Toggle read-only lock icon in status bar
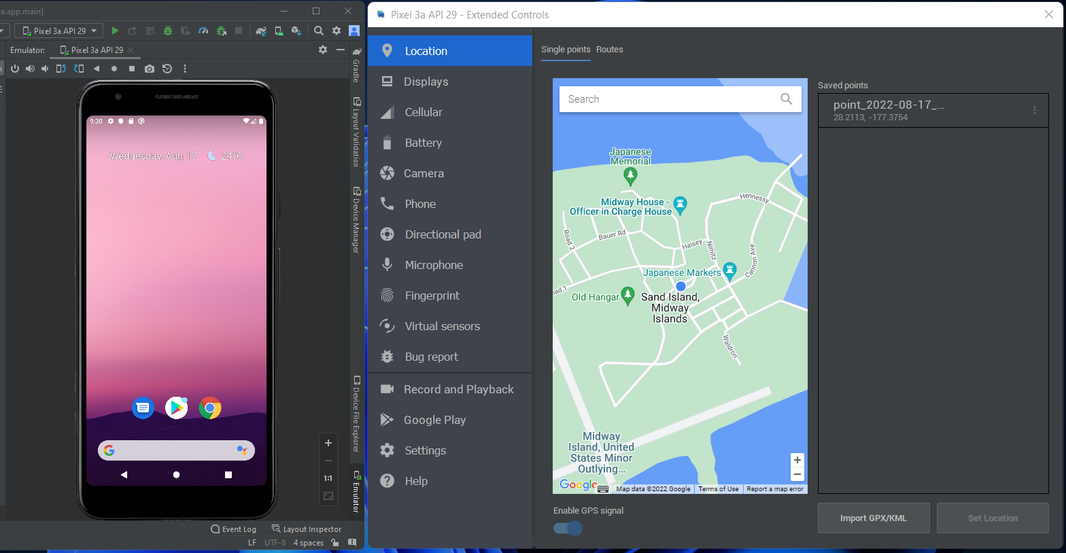Viewport: 1066px width, 553px height. [x=335, y=543]
